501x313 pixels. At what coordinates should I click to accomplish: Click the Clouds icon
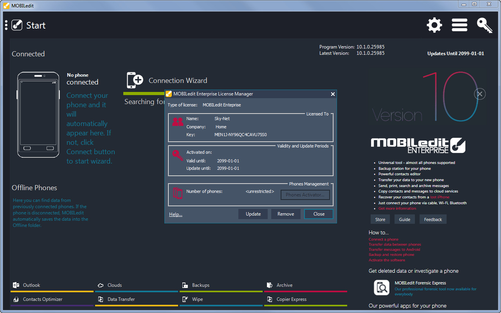point(101,285)
